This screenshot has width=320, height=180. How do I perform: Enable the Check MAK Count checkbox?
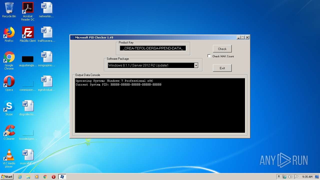coord(209,56)
